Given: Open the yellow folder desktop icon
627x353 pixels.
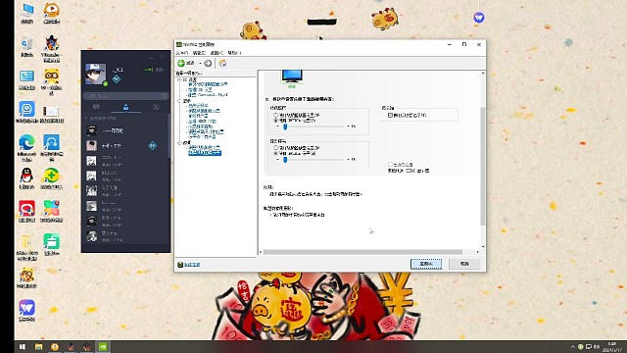Looking at the screenshot, I should pos(26,247).
